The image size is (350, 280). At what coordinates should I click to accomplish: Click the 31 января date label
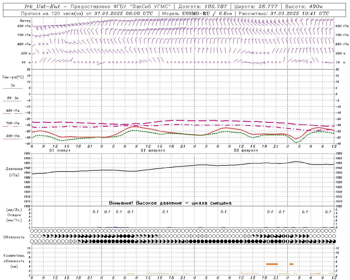coord(60,150)
